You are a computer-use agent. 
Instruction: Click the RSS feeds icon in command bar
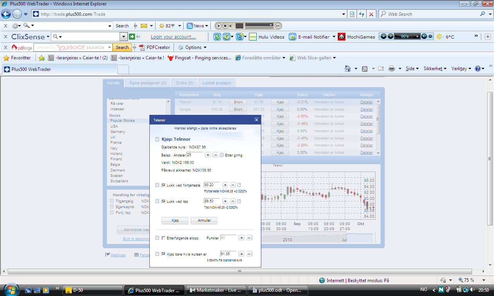365,69
